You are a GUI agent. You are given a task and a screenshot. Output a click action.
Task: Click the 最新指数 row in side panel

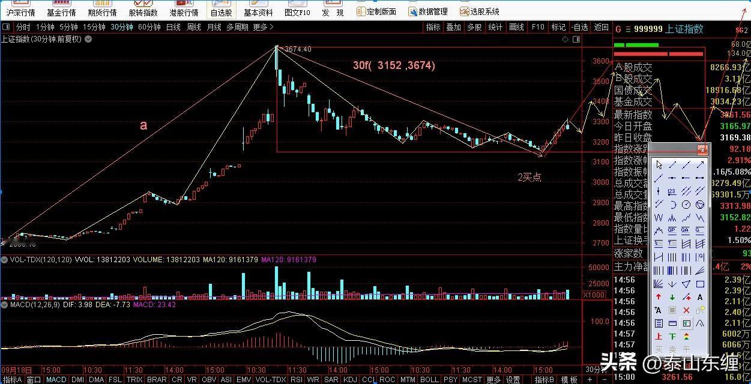(682, 115)
